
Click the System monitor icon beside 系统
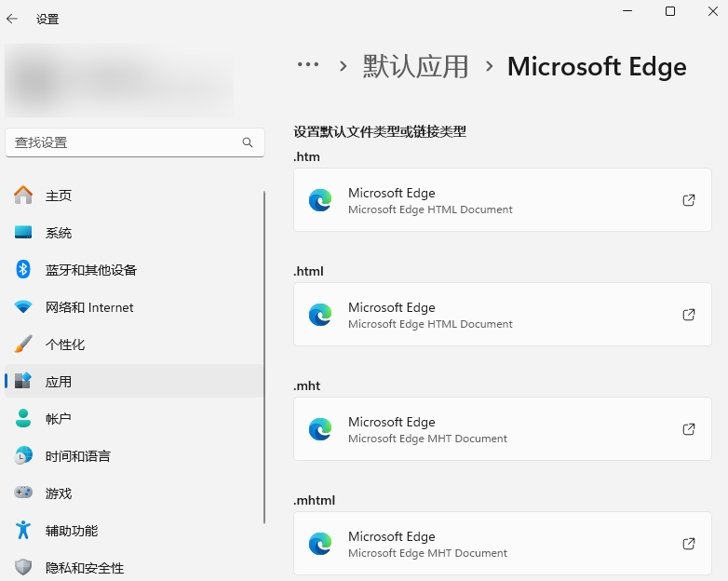(23, 233)
